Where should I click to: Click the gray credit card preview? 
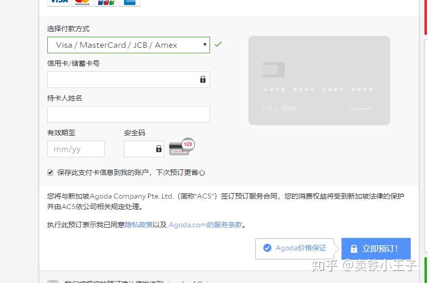point(319,80)
